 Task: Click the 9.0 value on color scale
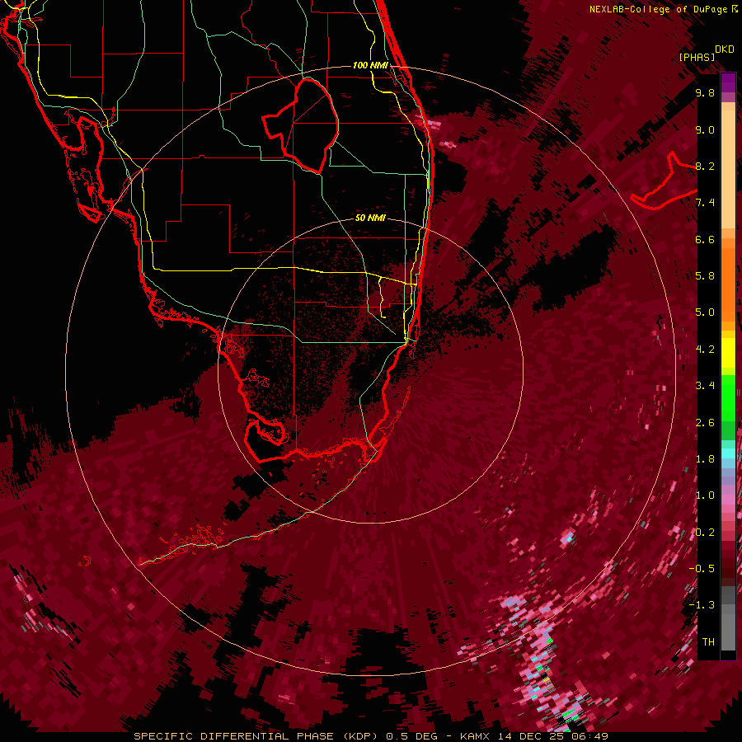705,129
